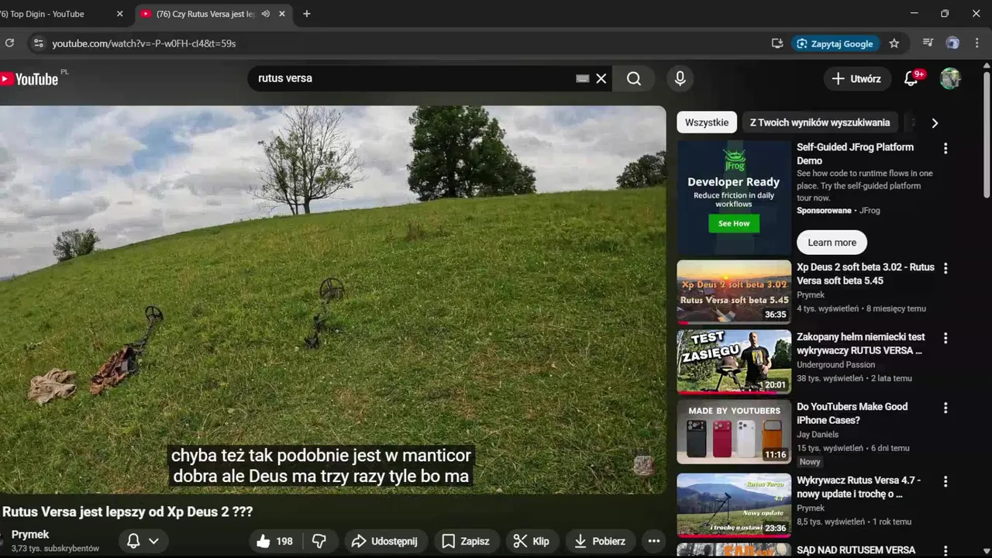The image size is (992, 558).
Task: Select the Wszystkie filter chip
Action: 707,122
